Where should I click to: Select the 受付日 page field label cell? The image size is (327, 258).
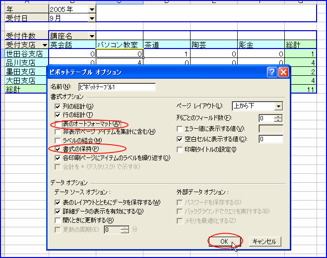tap(27, 18)
